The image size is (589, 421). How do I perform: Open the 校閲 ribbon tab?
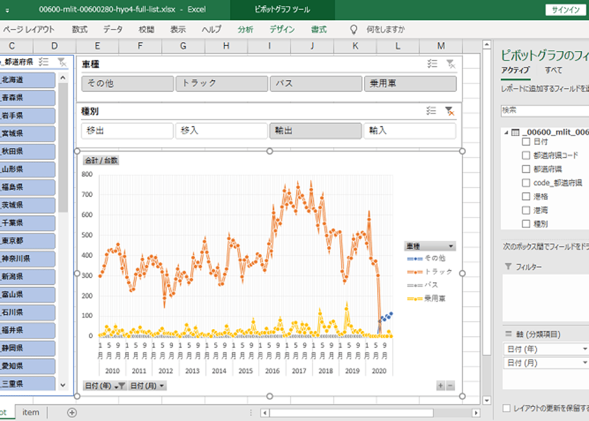point(146,29)
